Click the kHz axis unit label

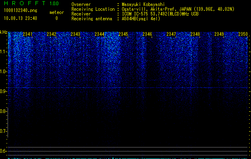[x=4, y=32]
